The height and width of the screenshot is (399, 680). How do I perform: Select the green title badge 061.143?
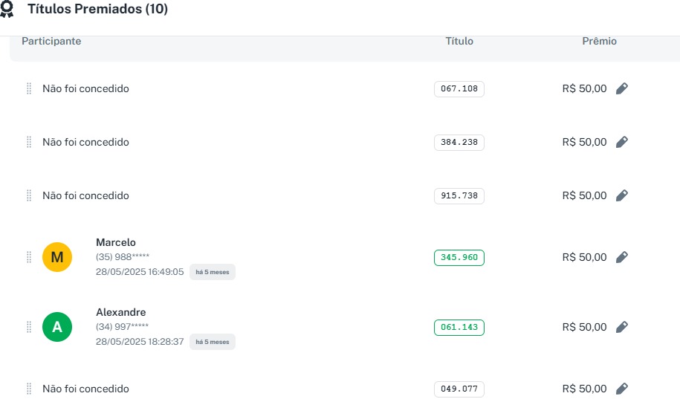pos(459,327)
